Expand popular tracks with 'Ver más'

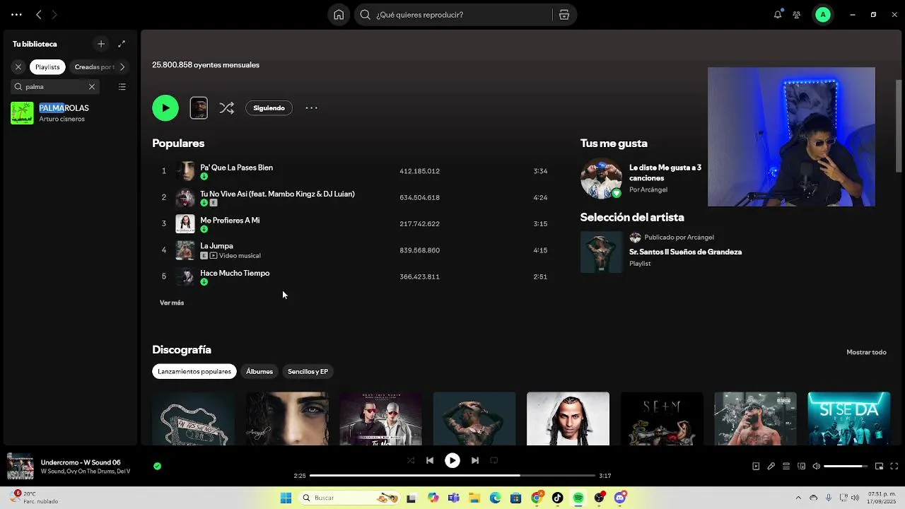(172, 303)
